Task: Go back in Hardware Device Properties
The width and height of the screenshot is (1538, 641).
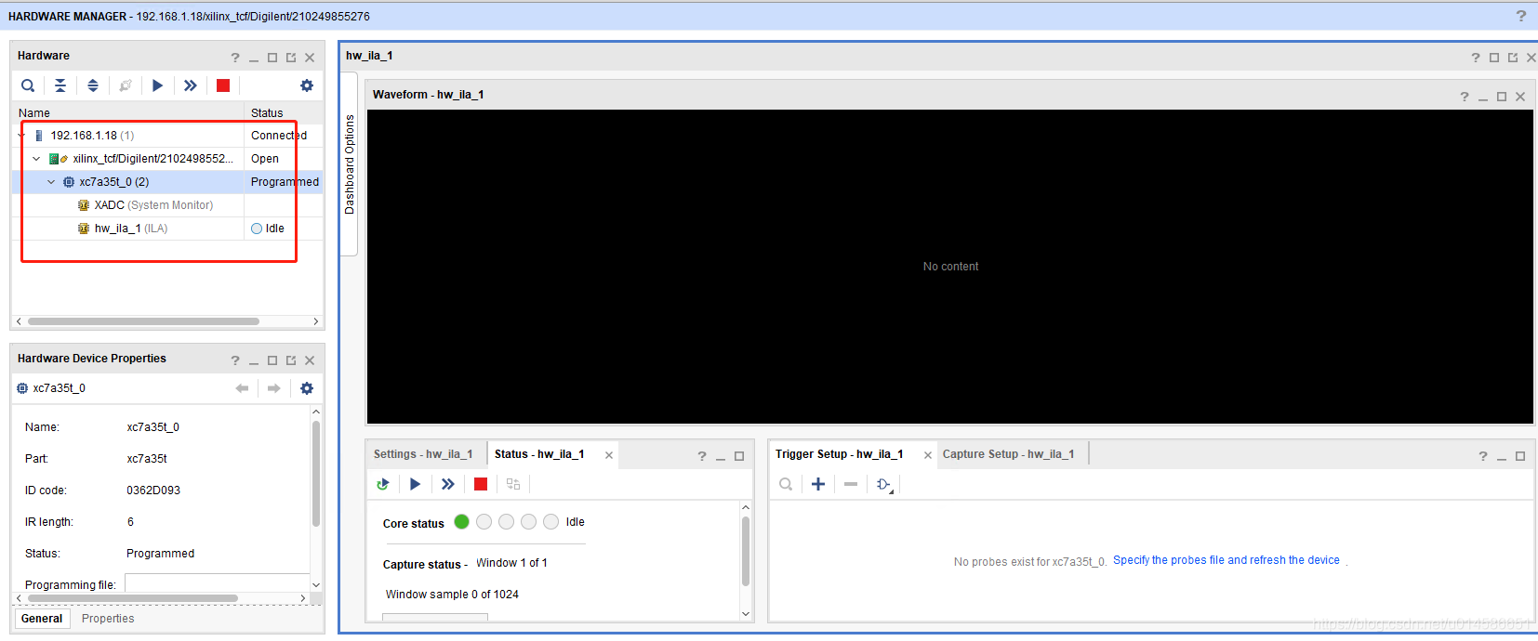Action: click(243, 388)
